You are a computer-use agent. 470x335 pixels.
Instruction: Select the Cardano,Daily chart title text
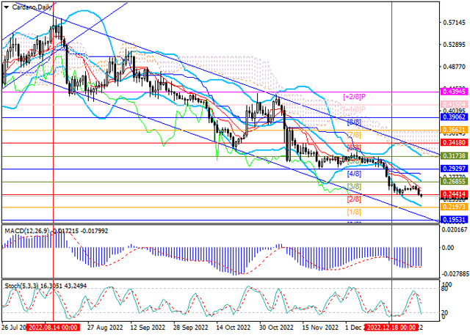[x=31, y=5]
